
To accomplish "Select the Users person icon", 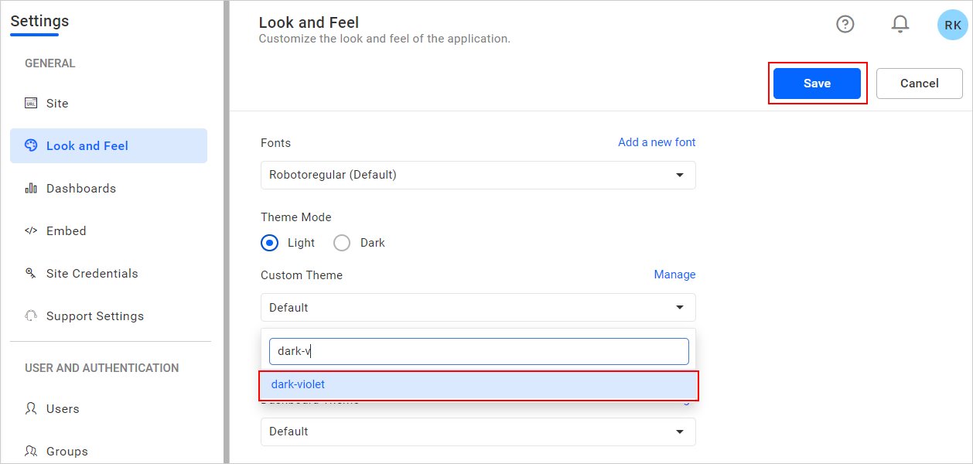I will (x=31, y=408).
